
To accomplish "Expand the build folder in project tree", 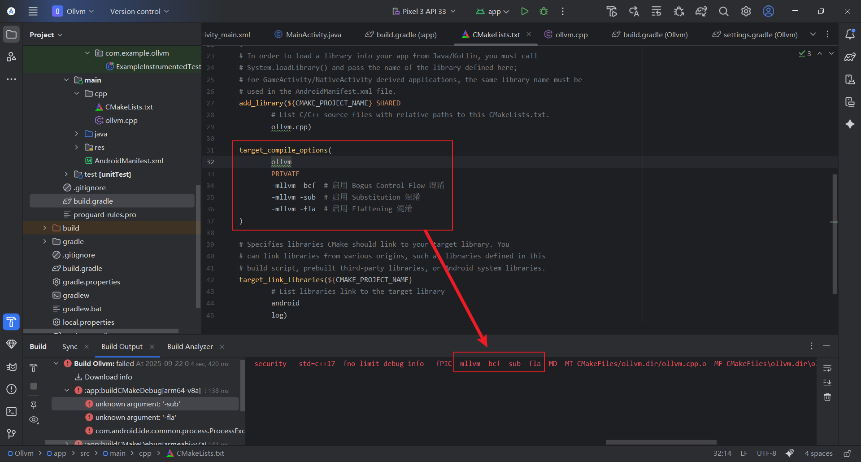I will pos(44,228).
